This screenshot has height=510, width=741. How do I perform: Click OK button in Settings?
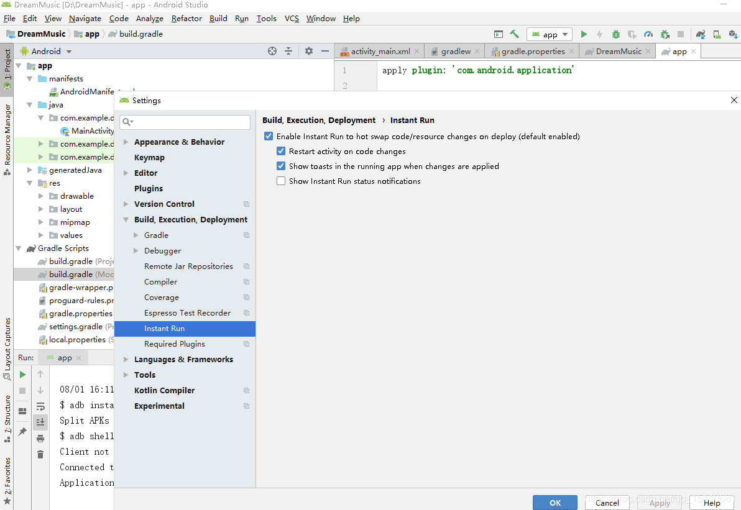(x=555, y=503)
